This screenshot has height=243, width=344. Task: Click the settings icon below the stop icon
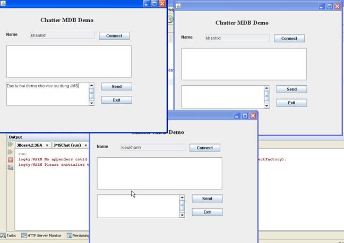10,167
